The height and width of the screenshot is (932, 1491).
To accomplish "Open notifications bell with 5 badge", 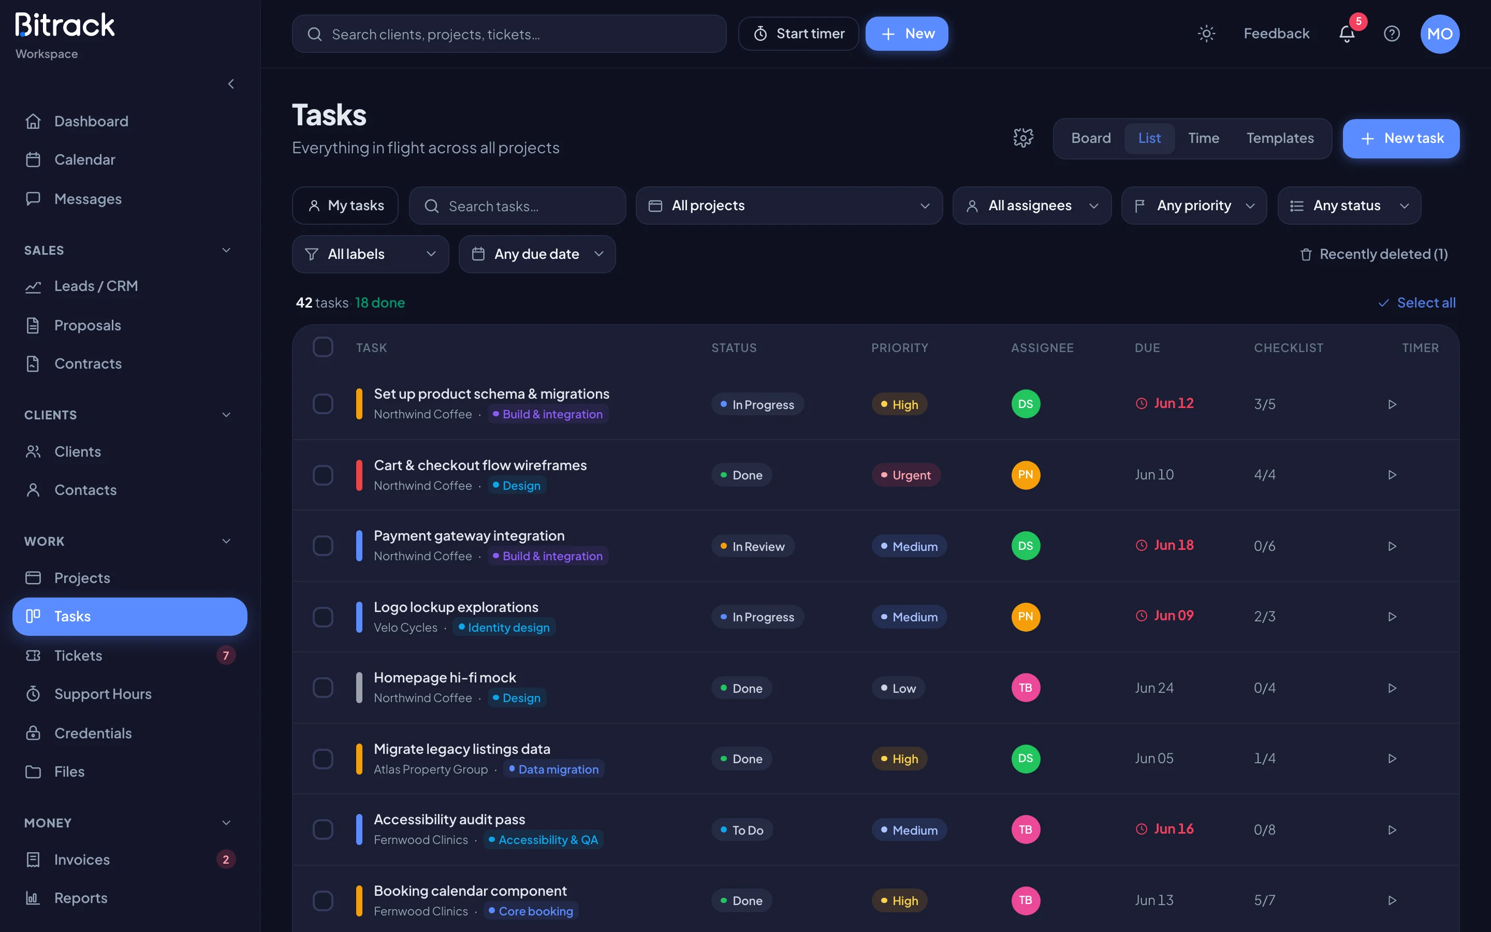I will [1347, 33].
